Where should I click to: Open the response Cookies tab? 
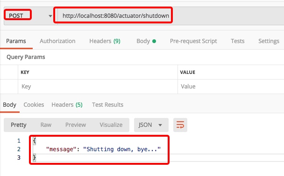coord(34,105)
